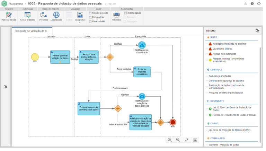Collapse the Resumo panel with double chevron
266x151 pixels.
(x=257, y=30)
